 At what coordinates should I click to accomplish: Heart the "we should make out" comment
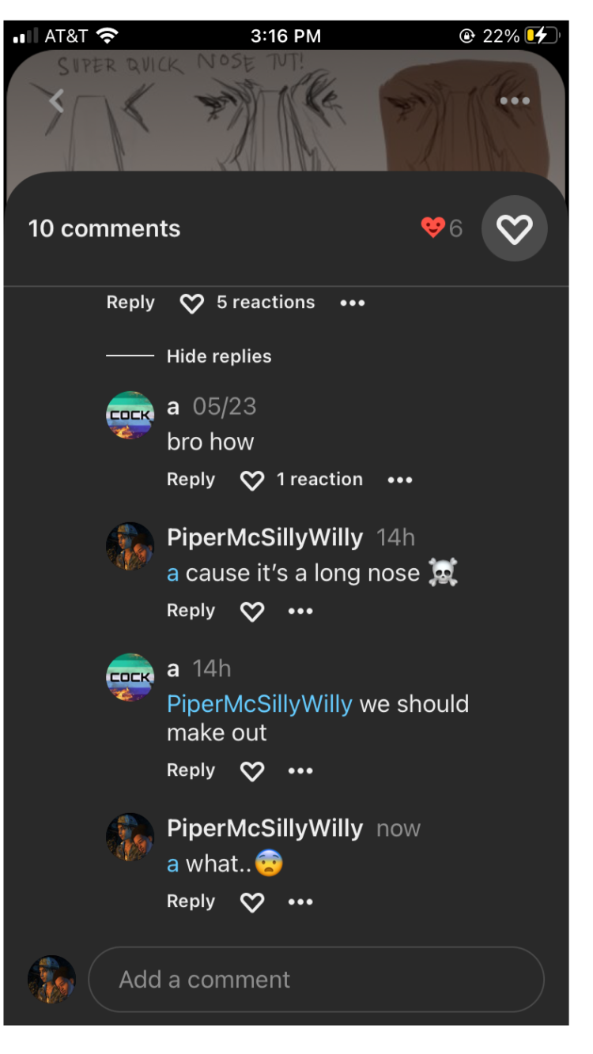[x=251, y=771]
